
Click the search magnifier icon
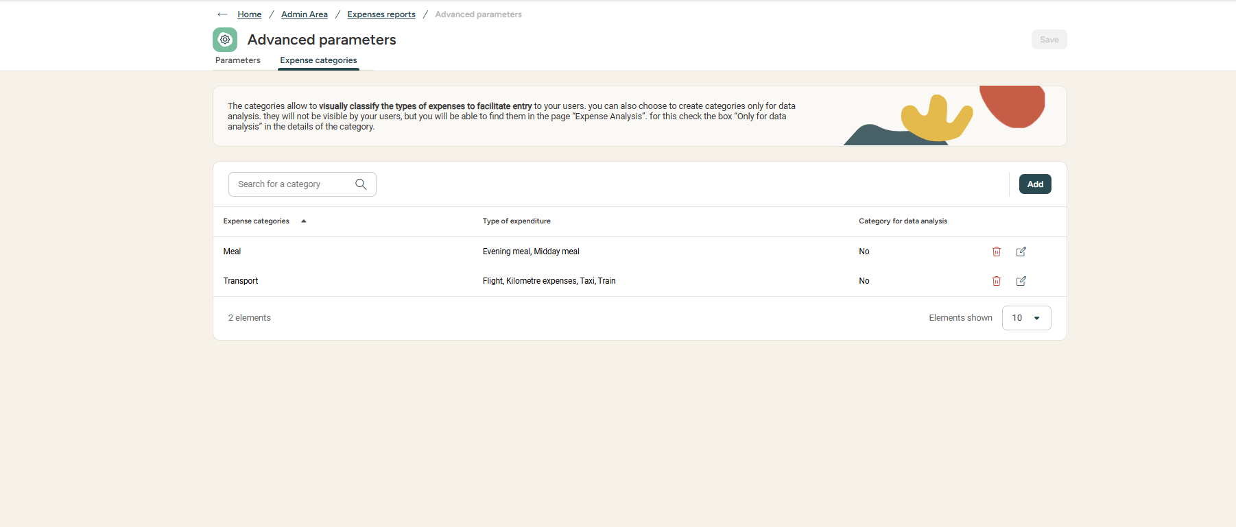[361, 184]
